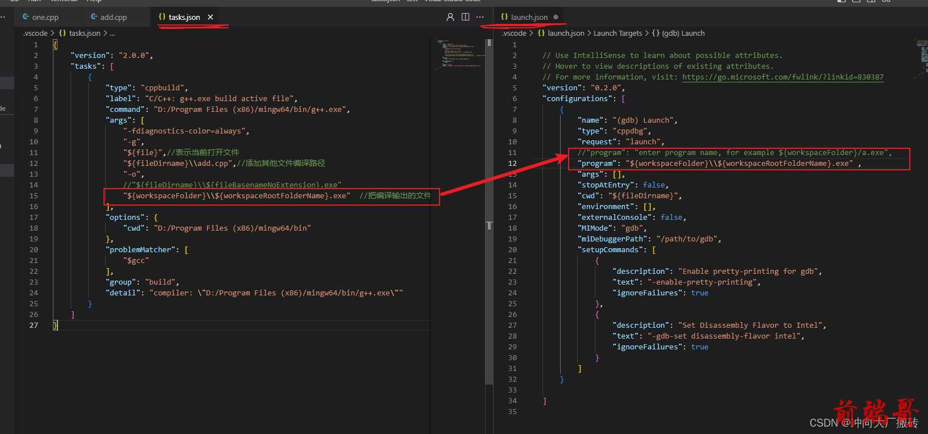
Task: Click "version": "0.2.0" in launch.json
Action: pos(584,88)
